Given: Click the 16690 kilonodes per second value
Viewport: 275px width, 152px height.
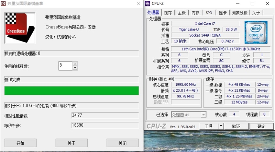Looking at the screenshot, I should 105,125.
